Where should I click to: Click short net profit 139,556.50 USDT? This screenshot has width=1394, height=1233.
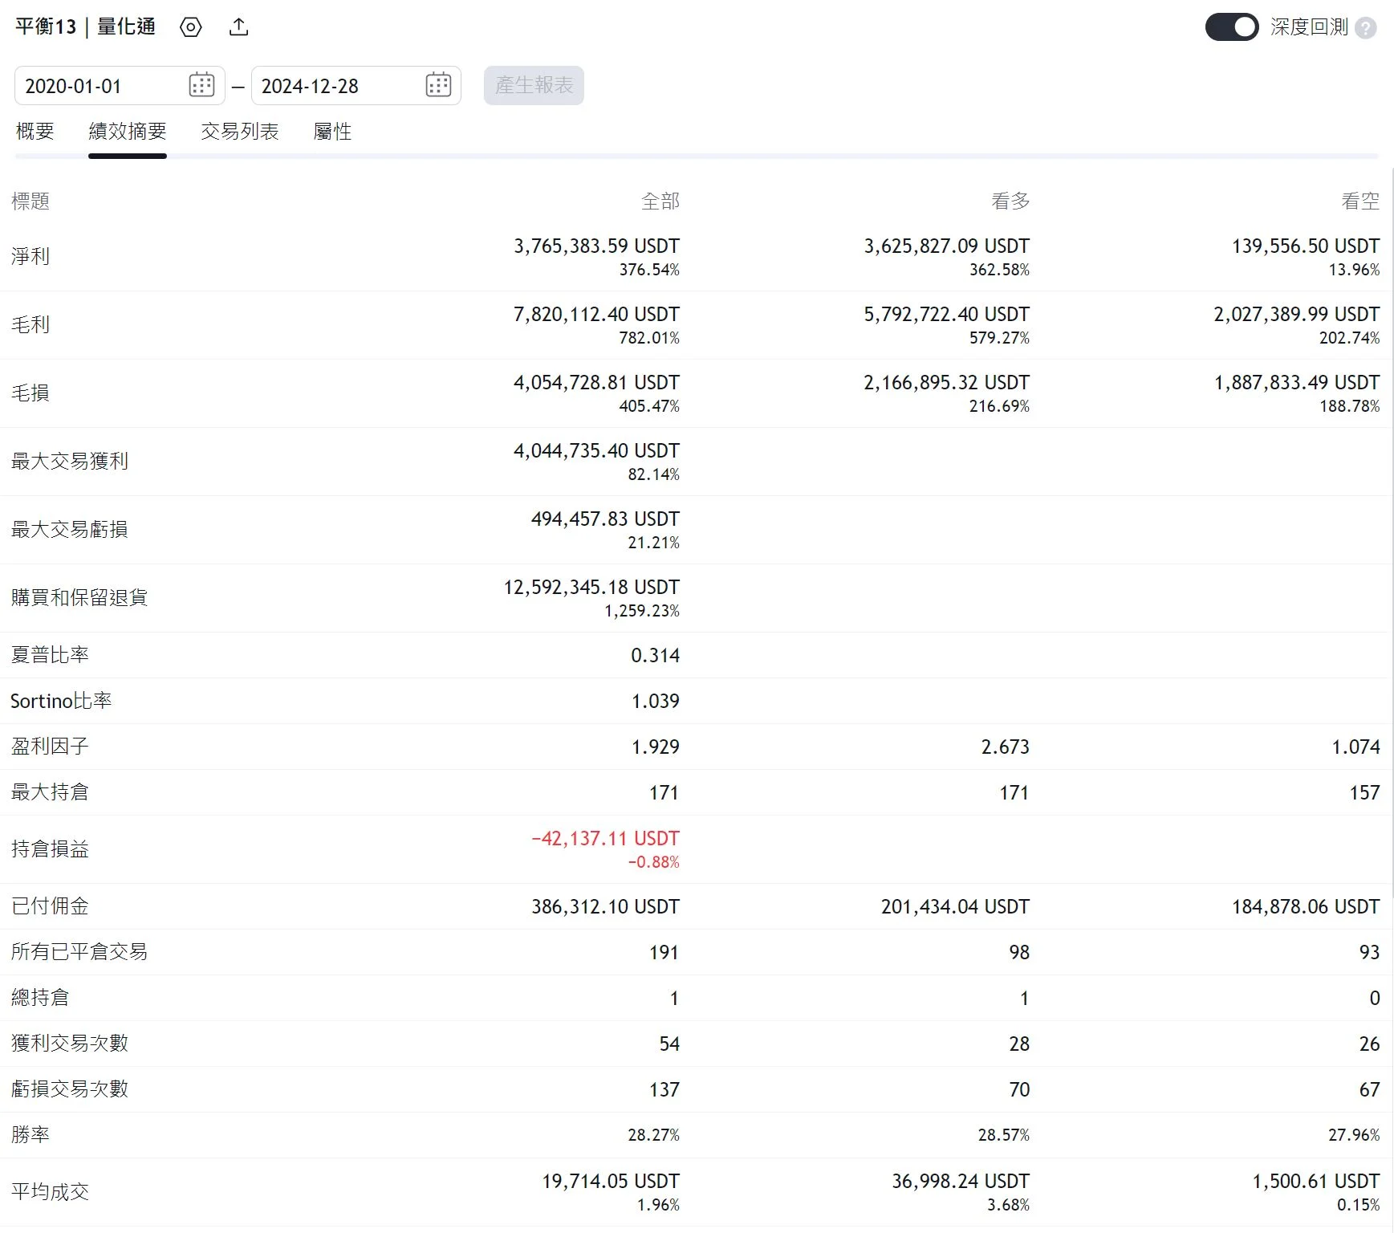(x=1306, y=246)
